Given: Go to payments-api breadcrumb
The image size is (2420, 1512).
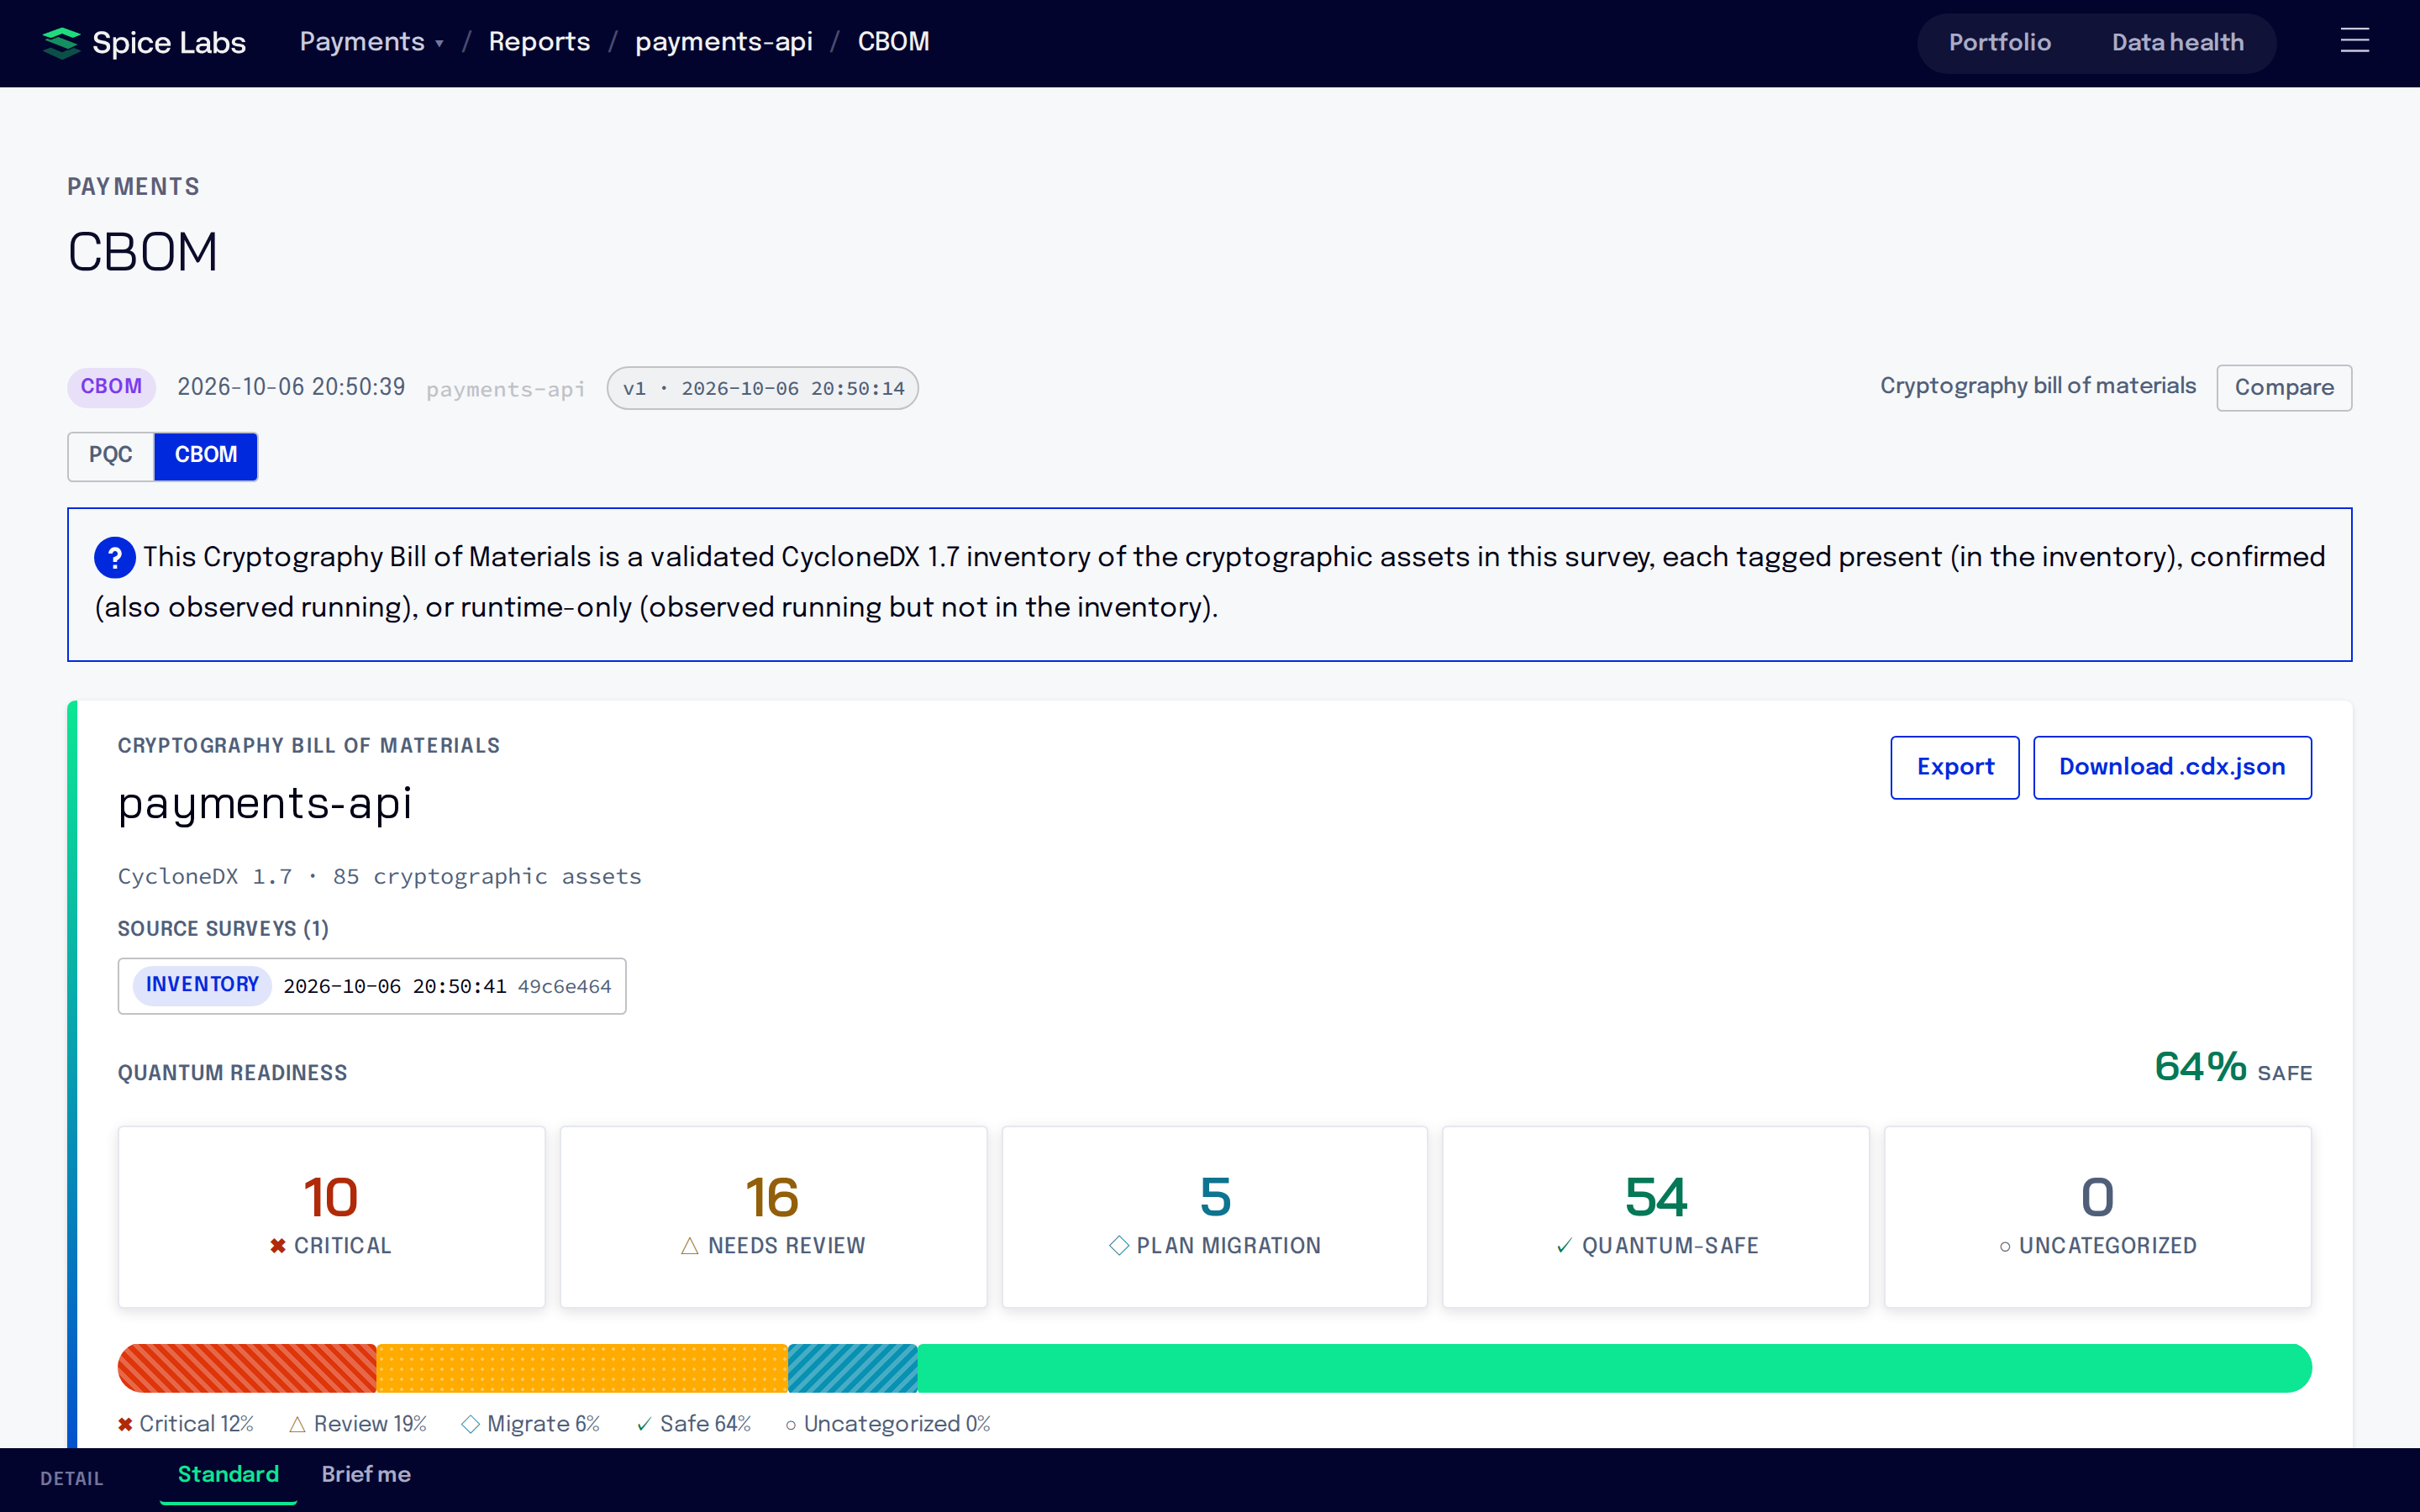Looking at the screenshot, I should click(723, 42).
